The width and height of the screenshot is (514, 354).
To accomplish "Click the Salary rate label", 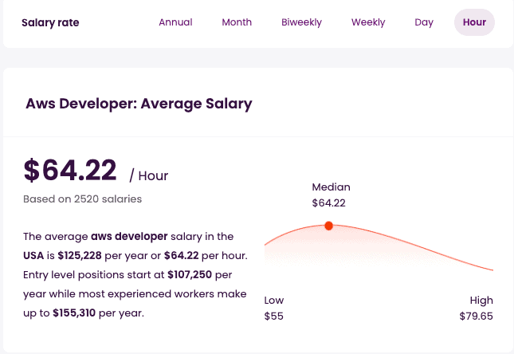I will [x=50, y=22].
